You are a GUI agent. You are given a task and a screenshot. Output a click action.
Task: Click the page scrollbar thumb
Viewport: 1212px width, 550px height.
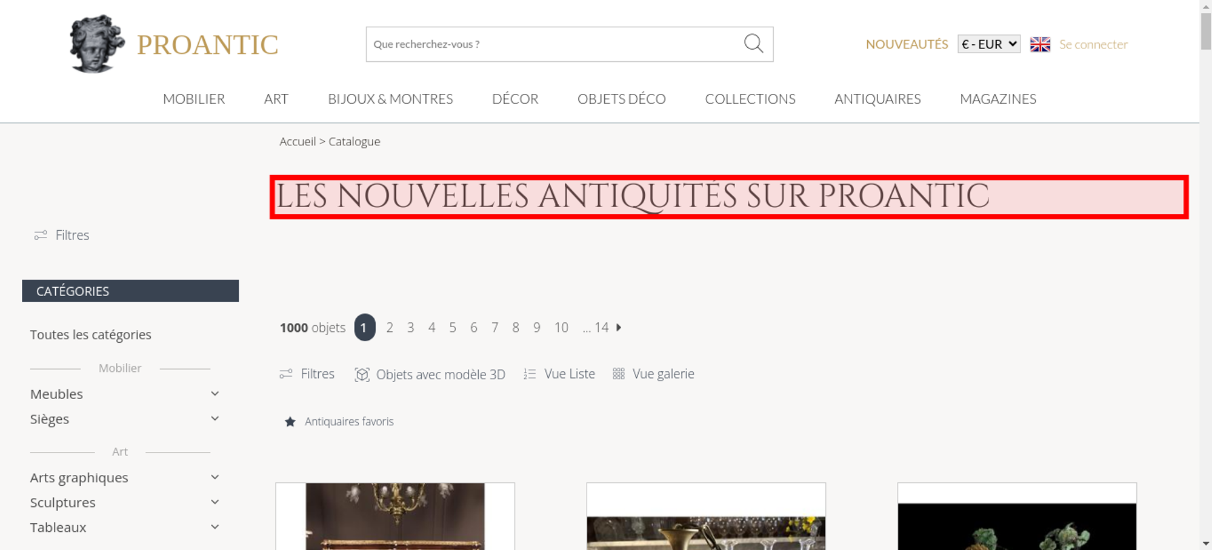click(1206, 30)
